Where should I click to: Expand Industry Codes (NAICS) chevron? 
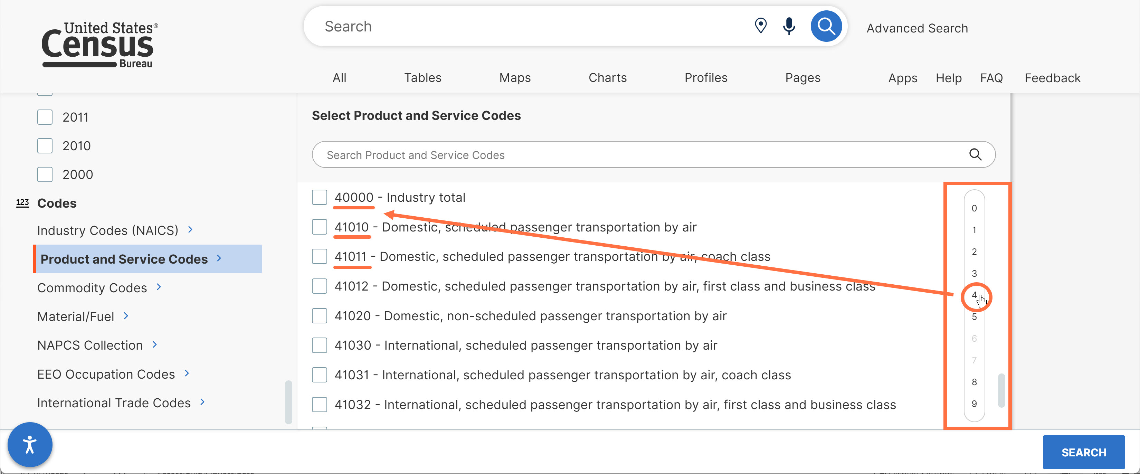click(x=190, y=230)
